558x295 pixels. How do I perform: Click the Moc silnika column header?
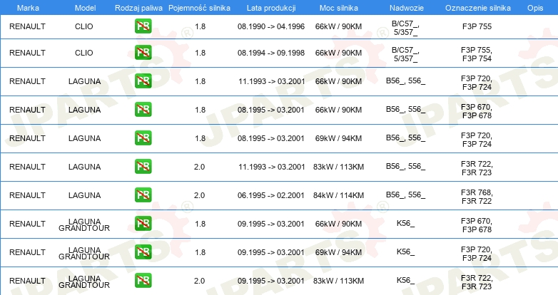pos(338,8)
